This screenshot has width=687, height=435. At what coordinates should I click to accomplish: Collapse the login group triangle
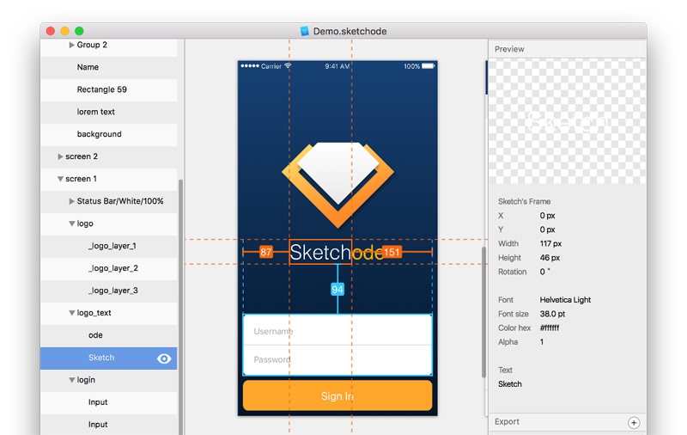72,380
